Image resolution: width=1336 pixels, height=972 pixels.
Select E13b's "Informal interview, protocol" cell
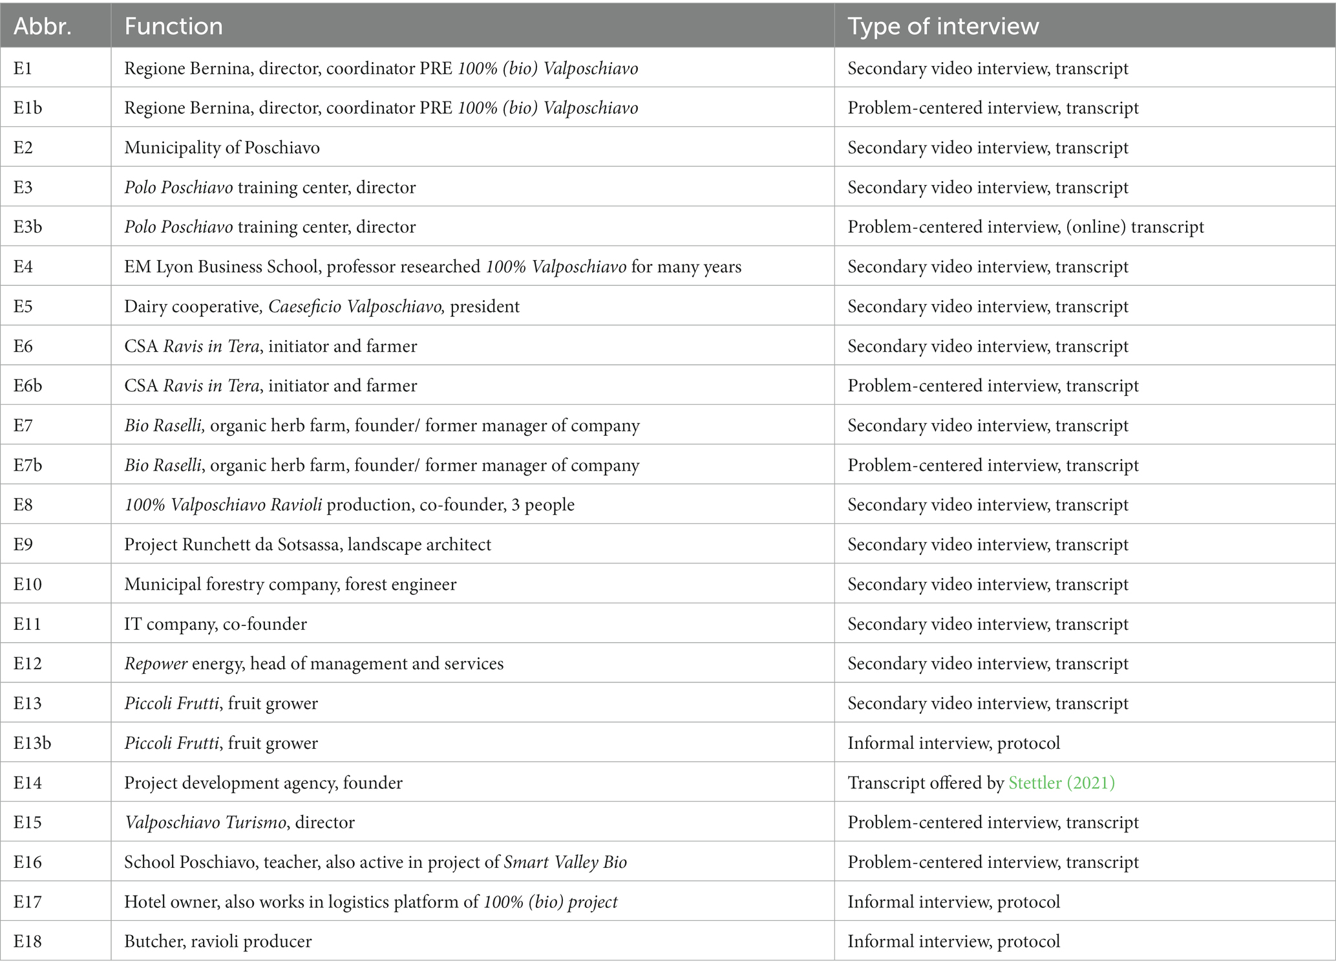point(1085,742)
